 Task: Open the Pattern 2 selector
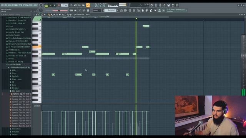point(110,10)
